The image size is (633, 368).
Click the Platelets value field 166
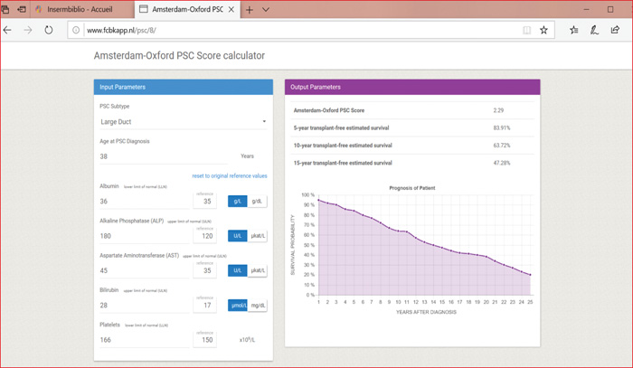point(144,340)
